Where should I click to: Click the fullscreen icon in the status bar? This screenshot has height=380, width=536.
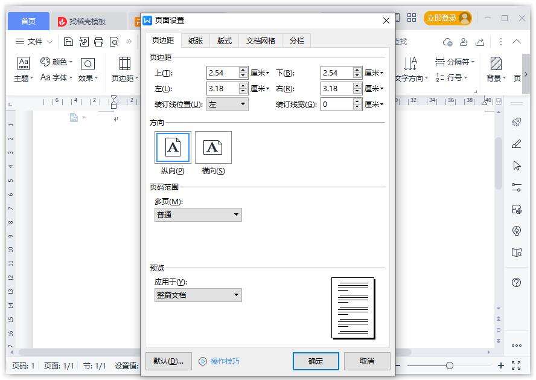tap(516, 366)
